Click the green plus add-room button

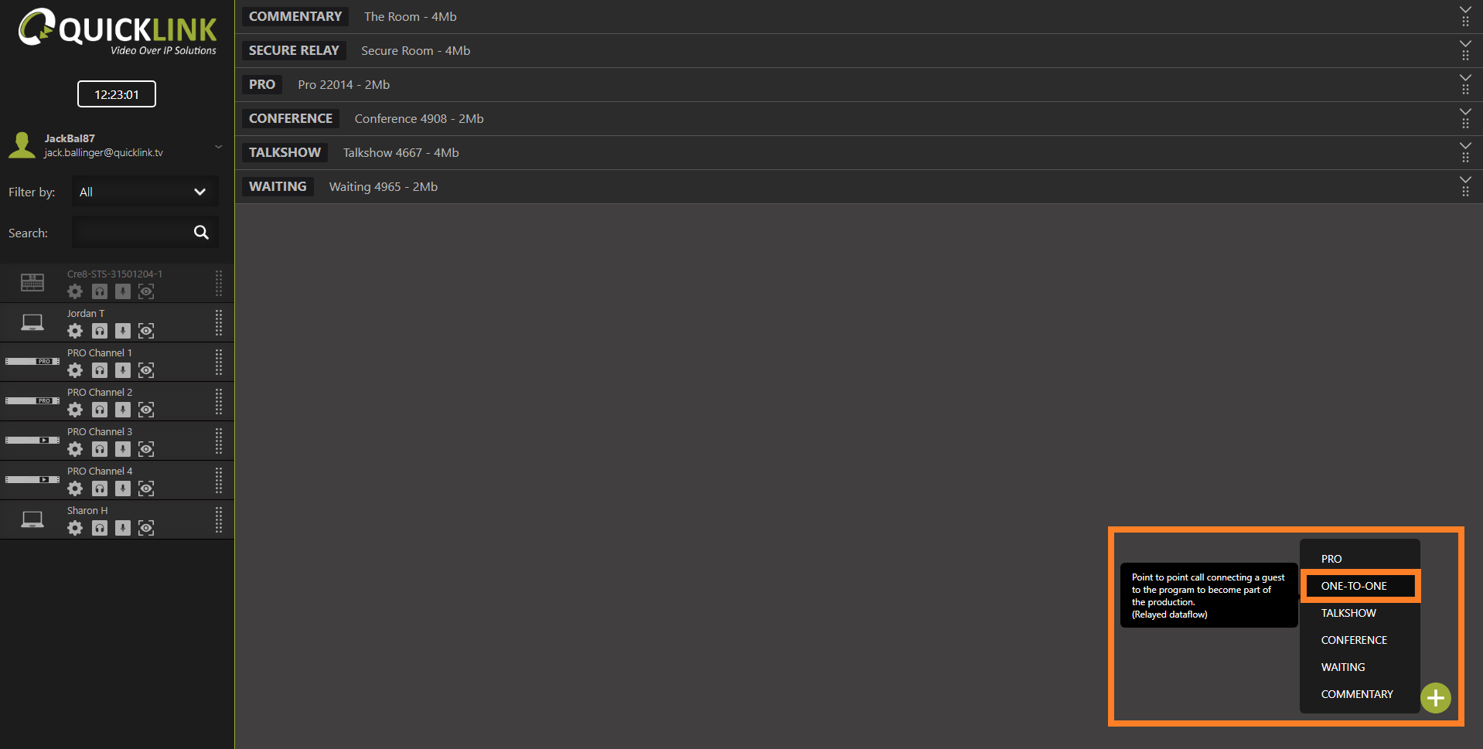click(1435, 698)
